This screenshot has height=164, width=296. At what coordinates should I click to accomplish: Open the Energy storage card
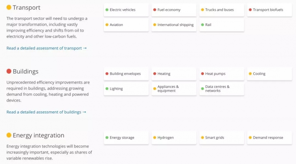click(126, 138)
